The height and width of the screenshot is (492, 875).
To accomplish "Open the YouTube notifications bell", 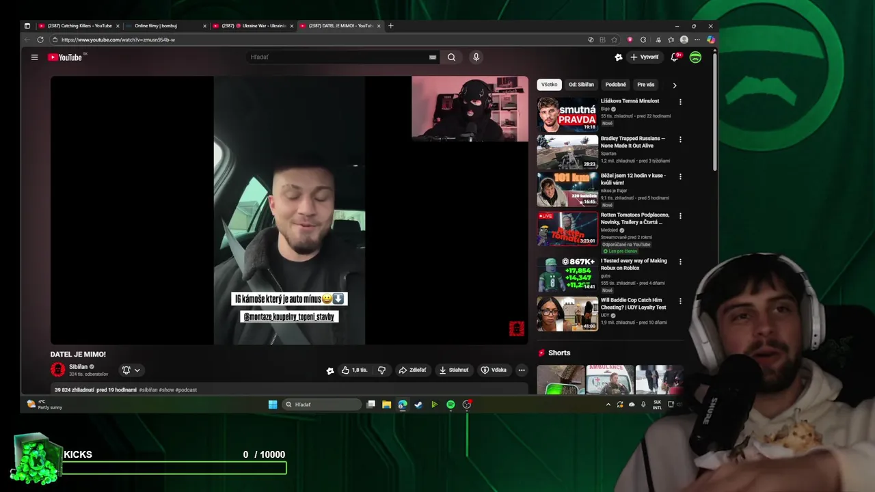I will click(x=675, y=57).
